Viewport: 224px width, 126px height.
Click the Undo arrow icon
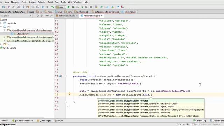(x=9, y=7)
